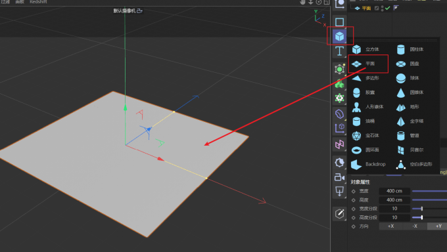
Task: Open the light/sky environment tool
Action: point(340,163)
